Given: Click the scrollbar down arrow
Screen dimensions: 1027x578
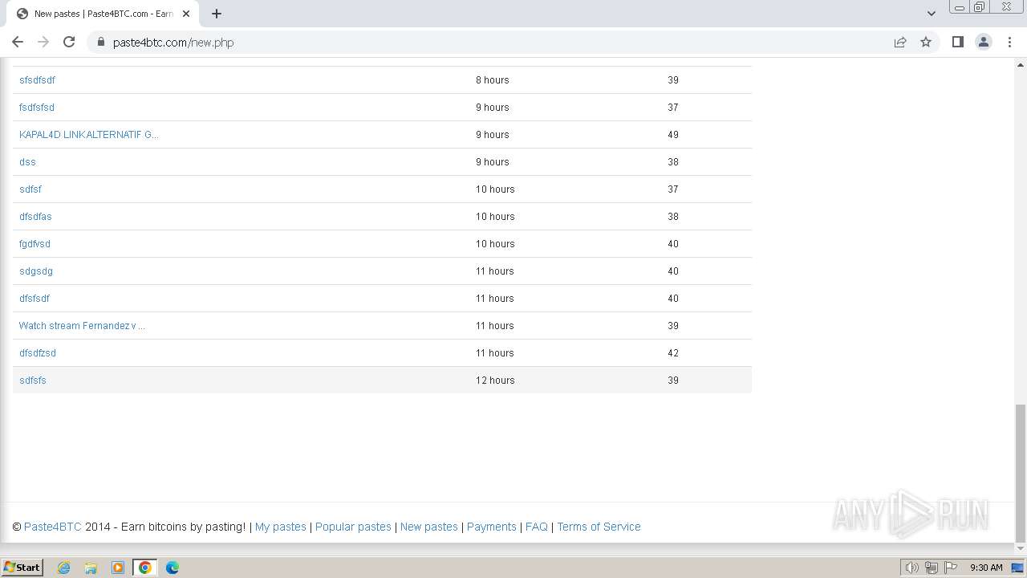Looking at the screenshot, I should click(1021, 548).
